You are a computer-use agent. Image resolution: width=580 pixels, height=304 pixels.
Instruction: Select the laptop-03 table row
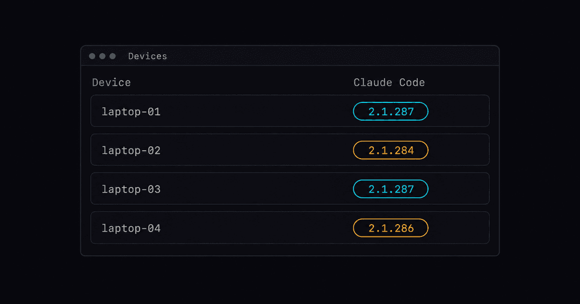(290, 189)
